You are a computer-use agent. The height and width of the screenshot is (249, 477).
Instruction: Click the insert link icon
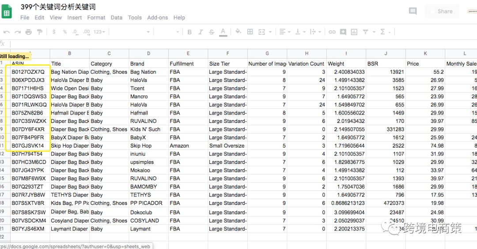point(332,32)
